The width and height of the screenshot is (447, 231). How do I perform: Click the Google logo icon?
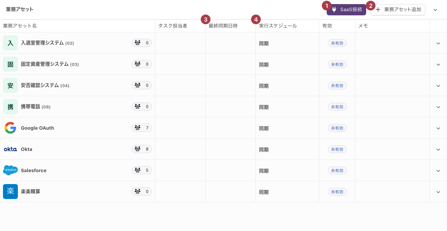coord(10,128)
